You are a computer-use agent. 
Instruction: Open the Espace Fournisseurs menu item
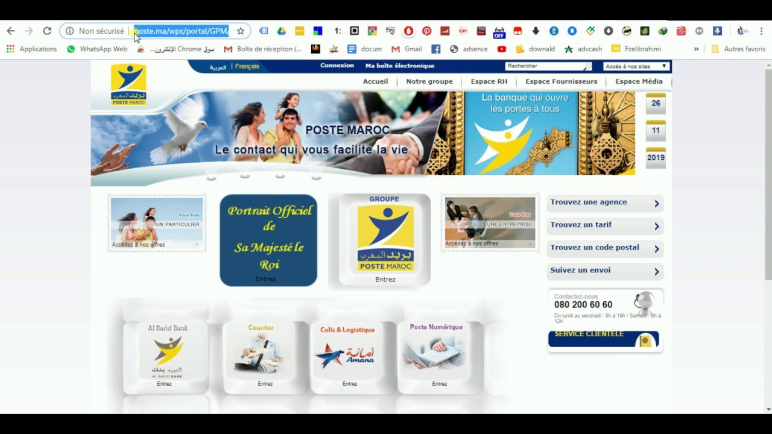[562, 81]
